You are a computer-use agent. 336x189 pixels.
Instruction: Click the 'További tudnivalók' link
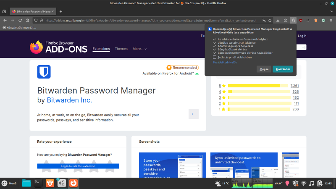pyautogui.click(x=225, y=62)
